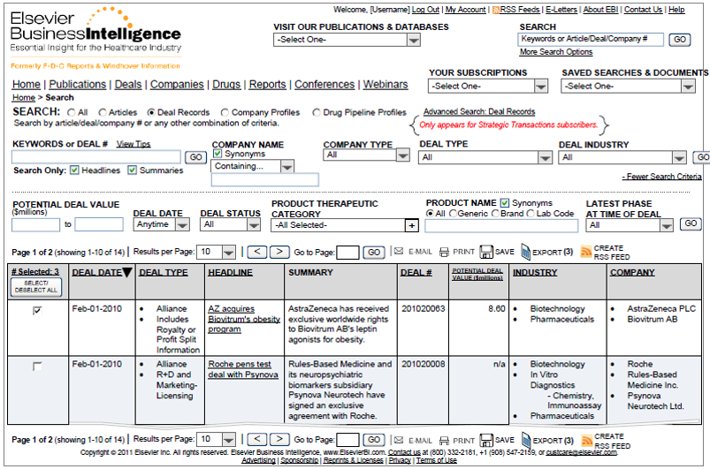Click the top Go to Page input
Viewport: 710px width, 469px height.
[x=347, y=253]
